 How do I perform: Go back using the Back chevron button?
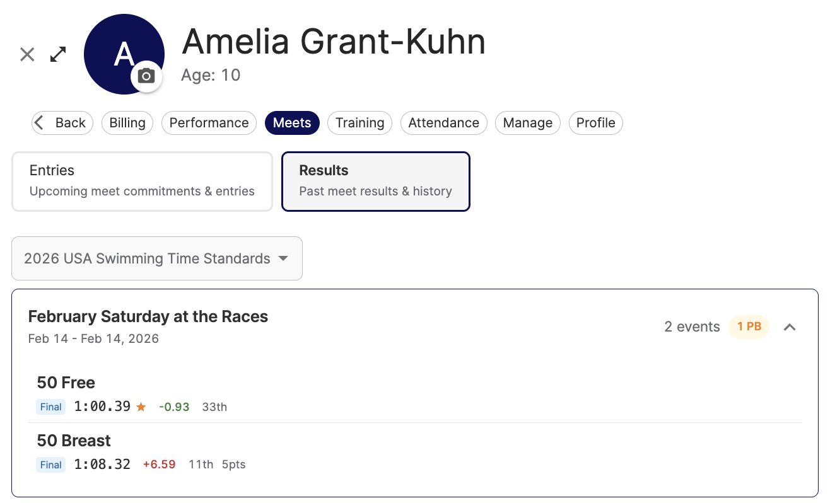[62, 123]
